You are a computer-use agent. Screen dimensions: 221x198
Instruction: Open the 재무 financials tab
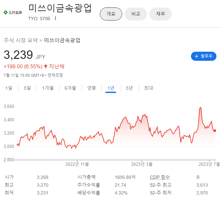point(161,14)
